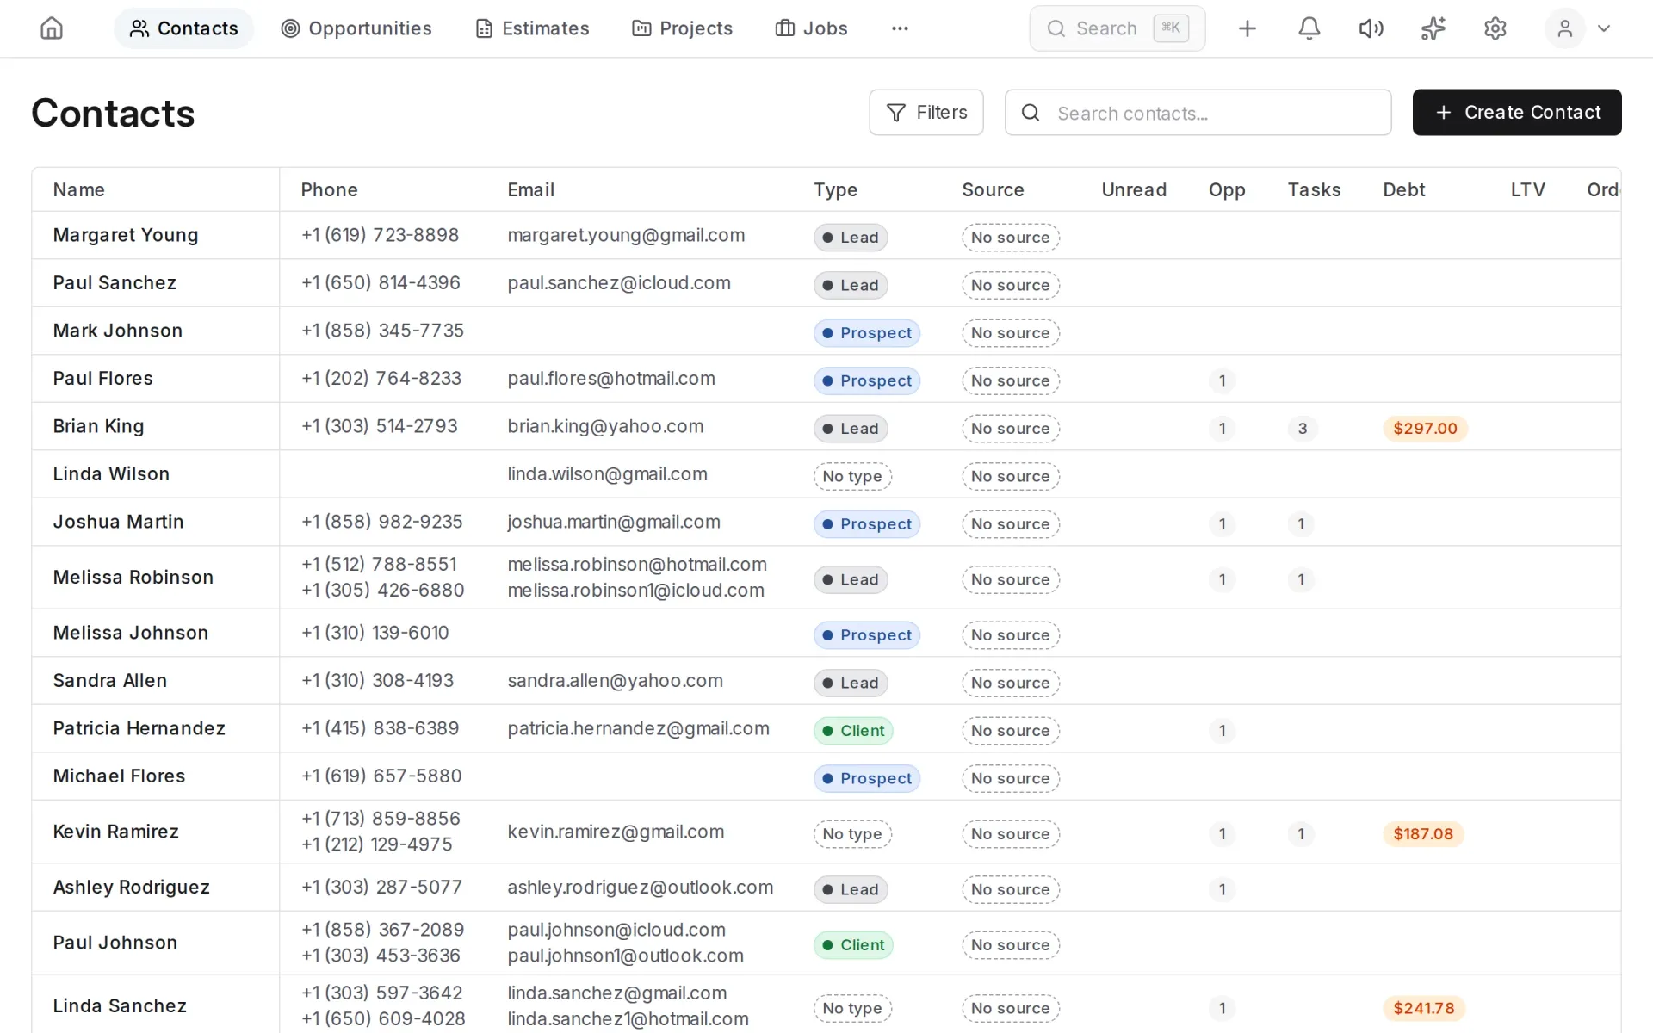Click the Debt column header
Viewport: 1653px width, 1033px height.
pos(1403,189)
